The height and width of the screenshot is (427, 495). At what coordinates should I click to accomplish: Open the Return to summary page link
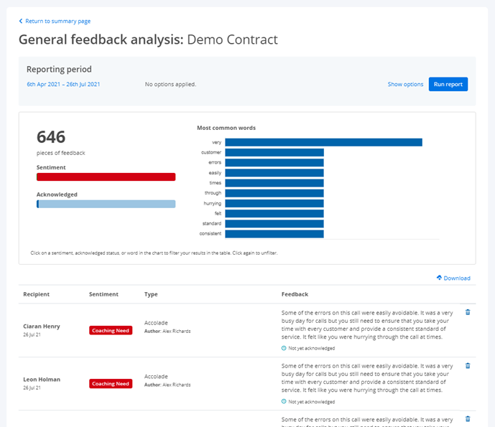(57, 21)
